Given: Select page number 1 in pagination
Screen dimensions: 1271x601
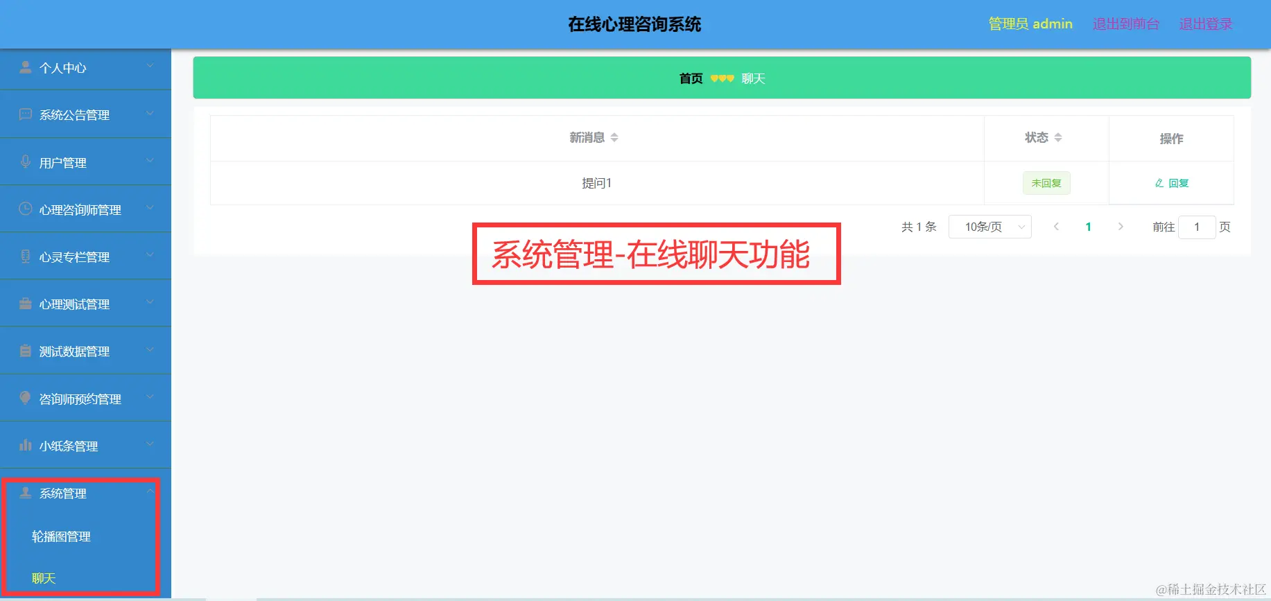Looking at the screenshot, I should pyautogui.click(x=1089, y=227).
